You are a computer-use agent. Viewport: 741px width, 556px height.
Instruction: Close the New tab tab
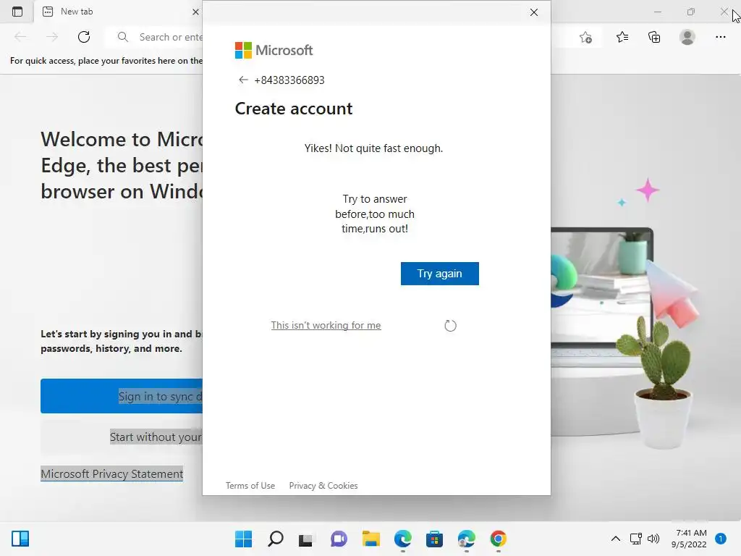195,12
